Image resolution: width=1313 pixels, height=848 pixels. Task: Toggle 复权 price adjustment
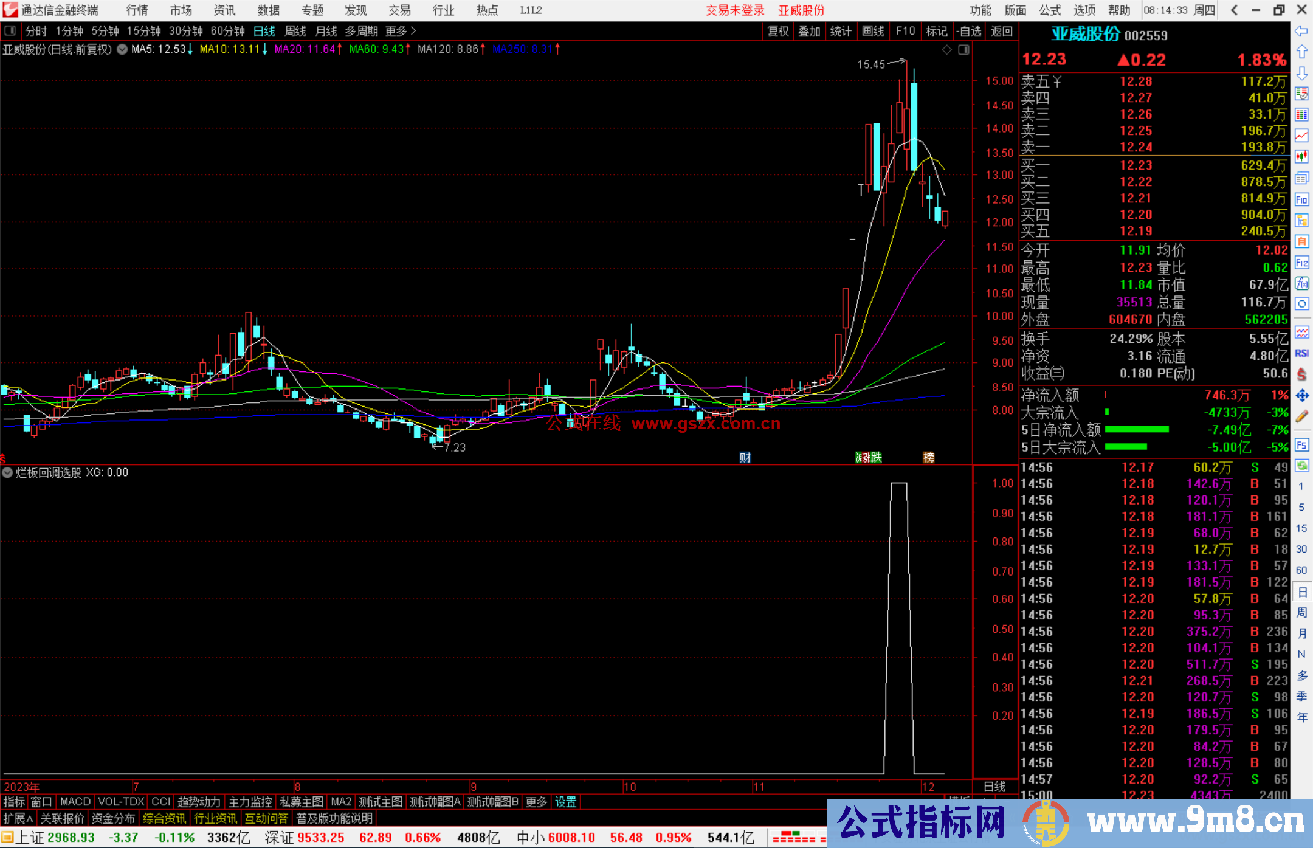779,31
